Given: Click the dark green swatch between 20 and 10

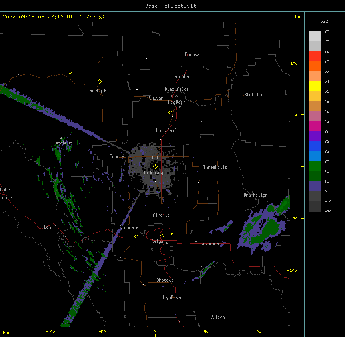Looking at the screenshot, I should pyautogui.click(x=315, y=176).
